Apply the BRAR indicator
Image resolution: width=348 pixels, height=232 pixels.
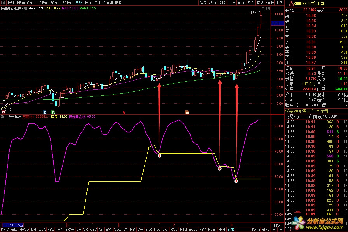click(70, 230)
